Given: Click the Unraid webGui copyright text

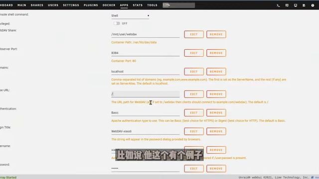Looking at the screenshot, I should [274, 178].
